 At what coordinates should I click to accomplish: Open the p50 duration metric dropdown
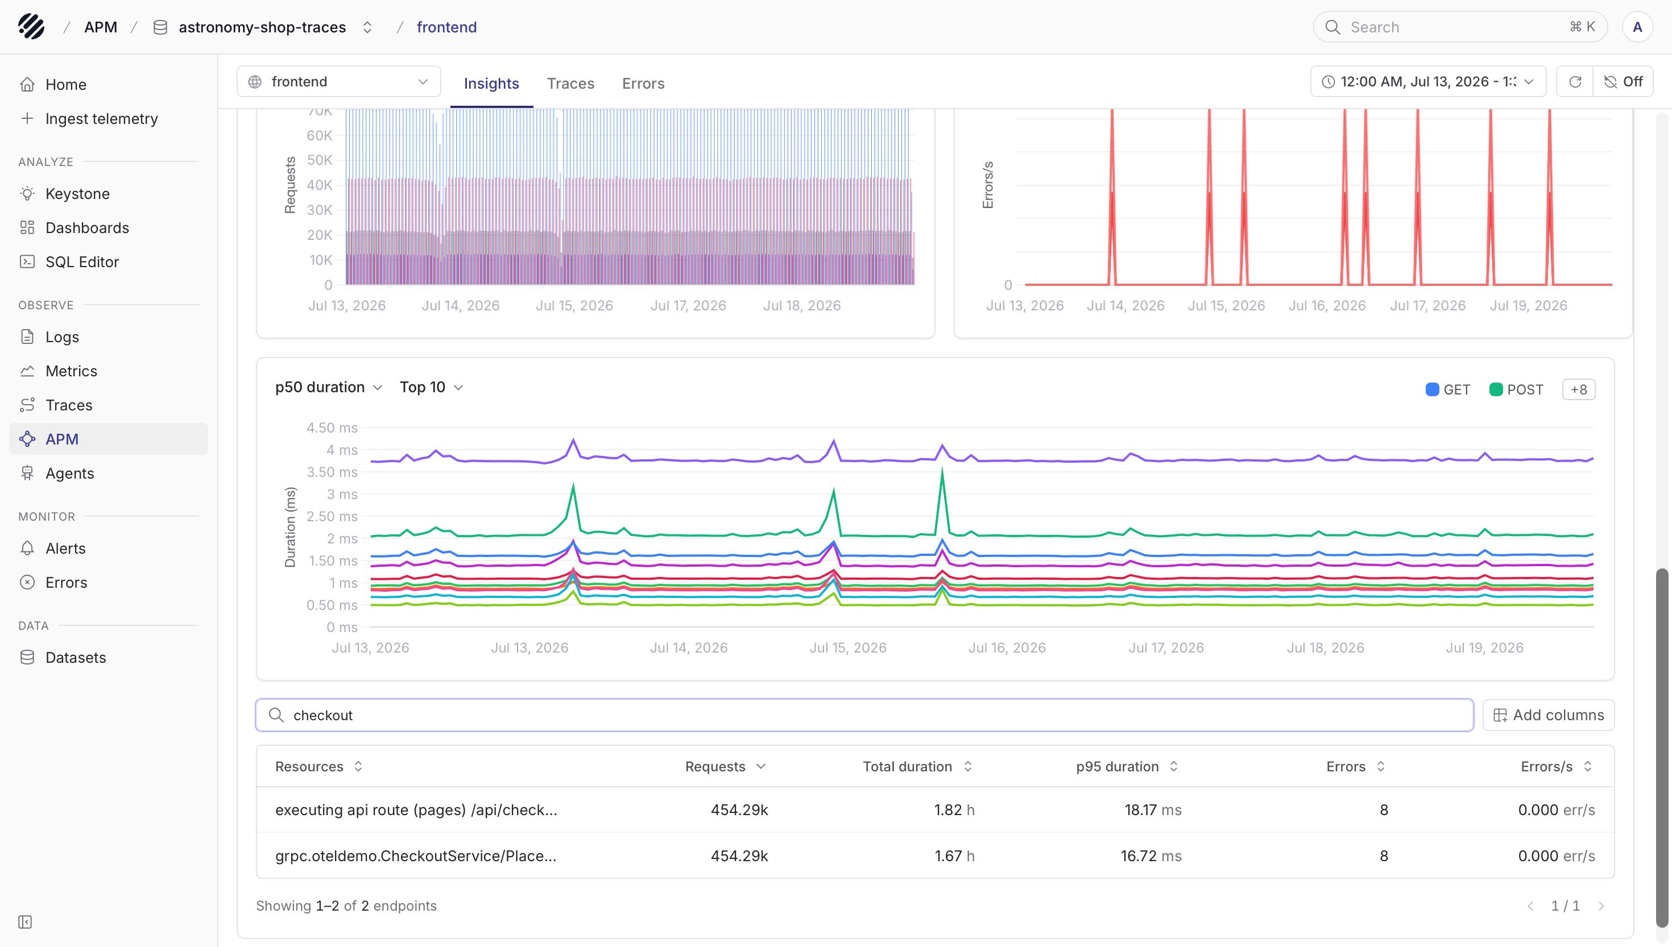(x=329, y=387)
